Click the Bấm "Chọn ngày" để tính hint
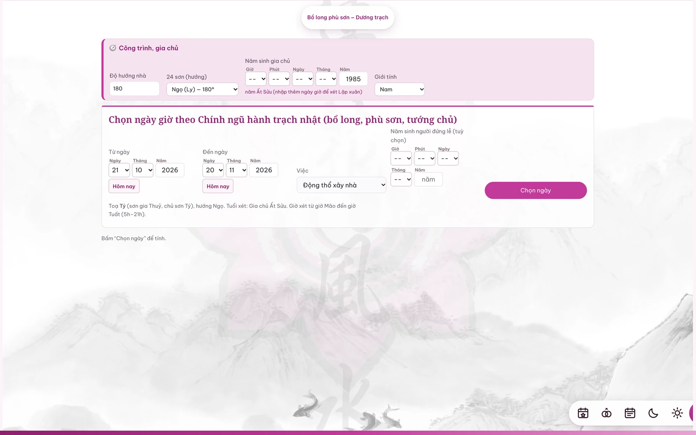The image size is (696, 435). (x=134, y=238)
